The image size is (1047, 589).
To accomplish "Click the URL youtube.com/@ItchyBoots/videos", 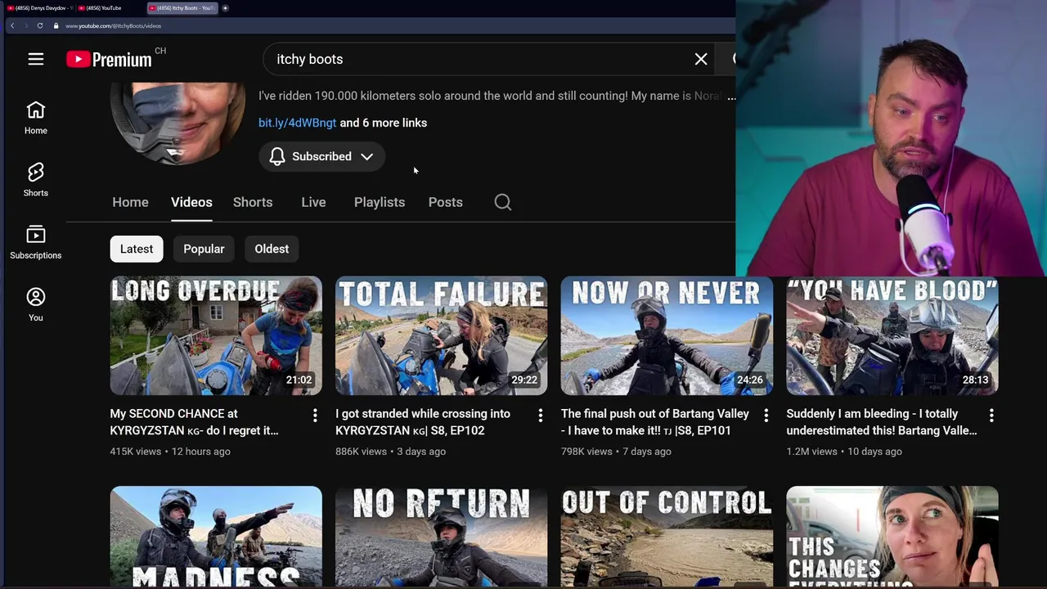I will [113, 26].
